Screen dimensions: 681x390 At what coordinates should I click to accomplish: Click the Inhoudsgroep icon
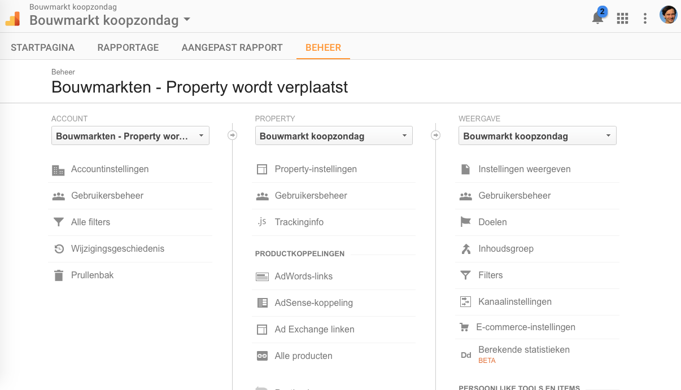point(465,249)
